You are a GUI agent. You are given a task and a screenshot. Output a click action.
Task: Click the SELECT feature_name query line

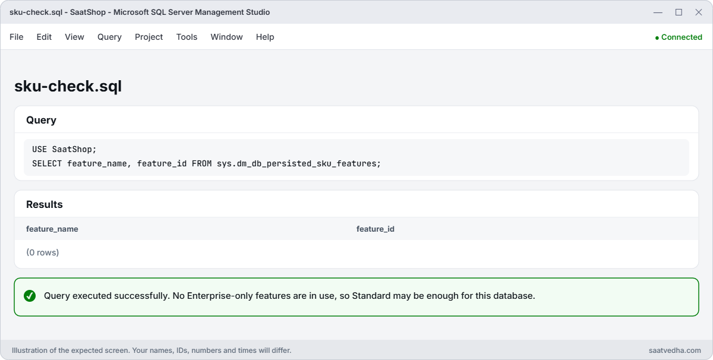tap(206, 163)
